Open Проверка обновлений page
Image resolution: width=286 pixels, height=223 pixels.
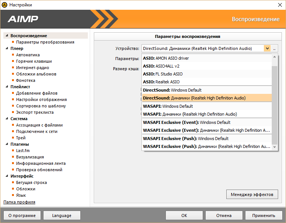point(39,170)
